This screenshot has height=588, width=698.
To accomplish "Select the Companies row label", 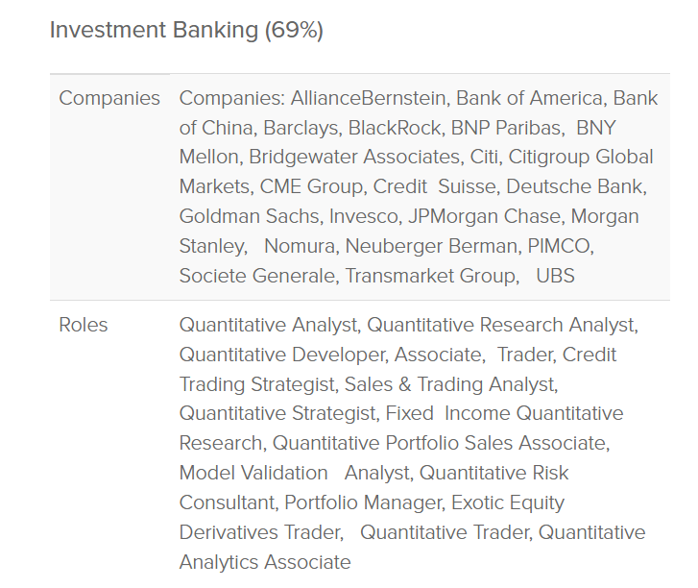I will click(x=109, y=98).
